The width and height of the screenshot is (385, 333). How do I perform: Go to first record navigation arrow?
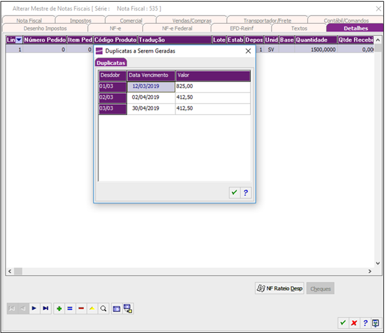pos(12,308)
